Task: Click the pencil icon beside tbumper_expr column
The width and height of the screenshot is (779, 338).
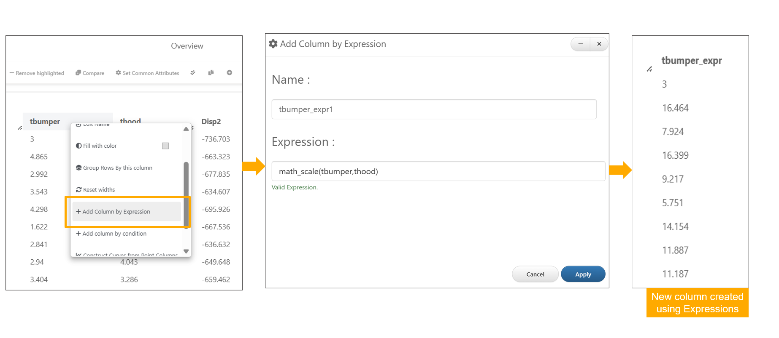Action: pos(649,69)
